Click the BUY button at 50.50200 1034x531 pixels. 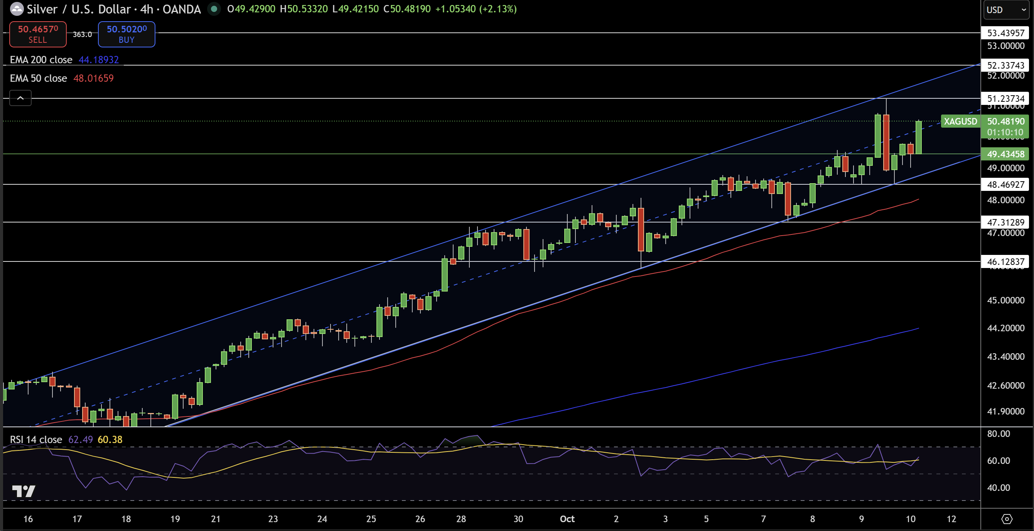(x=127, y=34)
